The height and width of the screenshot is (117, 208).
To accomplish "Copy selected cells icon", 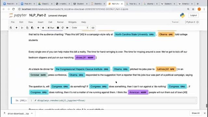I will point(27,28).
